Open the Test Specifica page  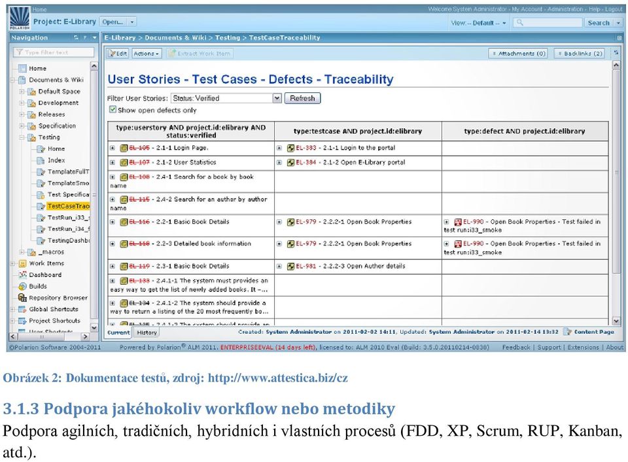click(x=68, y=194)
